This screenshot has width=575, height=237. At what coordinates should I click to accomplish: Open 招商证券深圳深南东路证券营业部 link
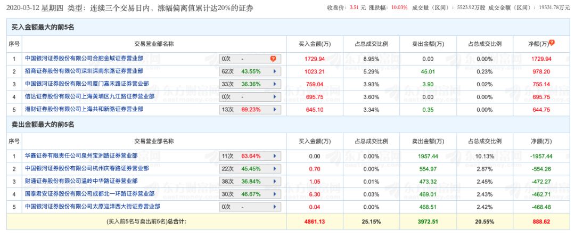click(84, 71)
